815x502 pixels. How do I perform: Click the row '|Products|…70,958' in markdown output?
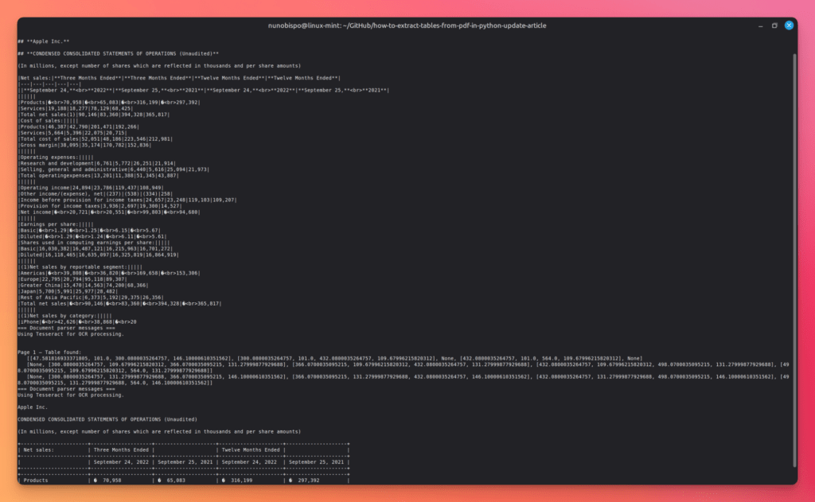(109, 103)
